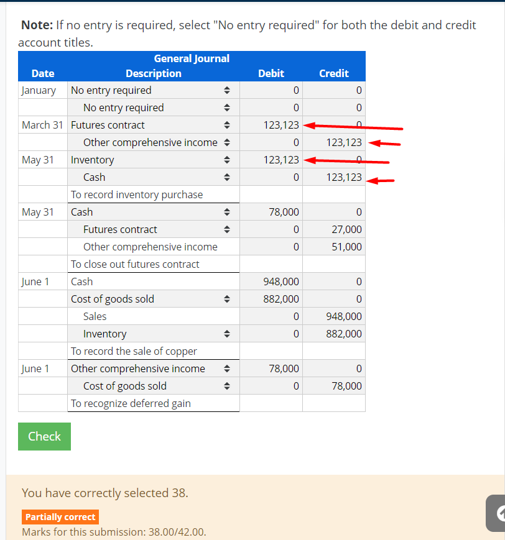505x540 pixels.
Task: Click 'To record inventory purchase' text
Action: [137, 194]
